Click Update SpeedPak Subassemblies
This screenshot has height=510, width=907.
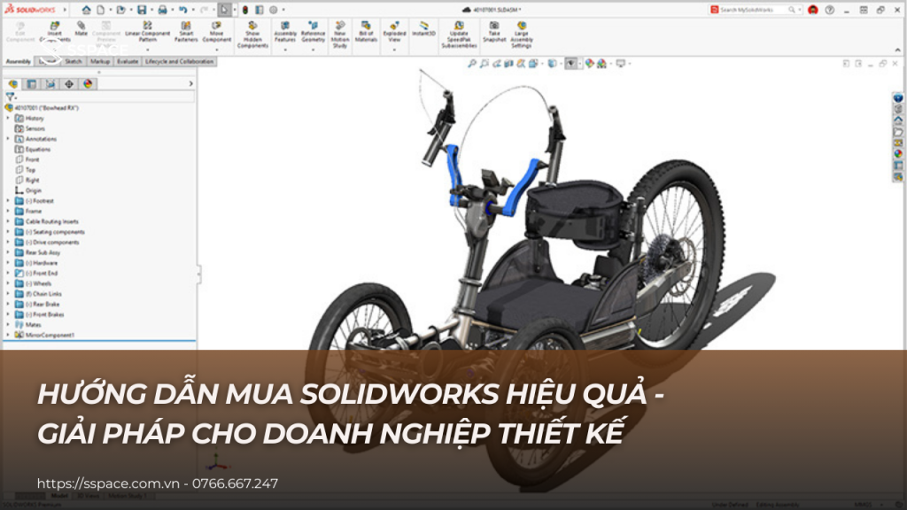coord(459,35)
